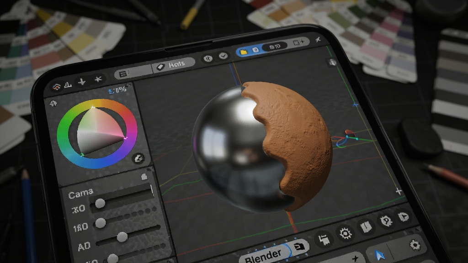Click the paint roller icon in bottom toolbar

(x=324, y=239)
